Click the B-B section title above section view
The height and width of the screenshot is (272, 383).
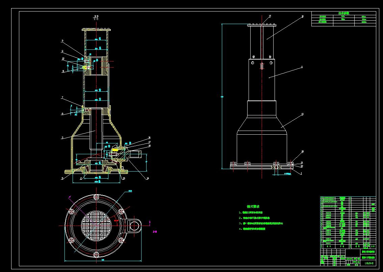click(96, 16)
